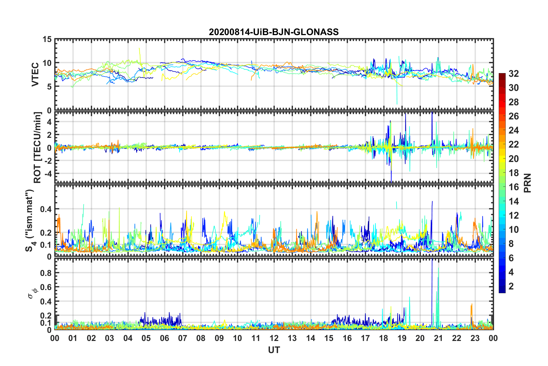Click hour 10 on the UT axis
Viewport: 548px width, 366px height.
click(237, 338)
